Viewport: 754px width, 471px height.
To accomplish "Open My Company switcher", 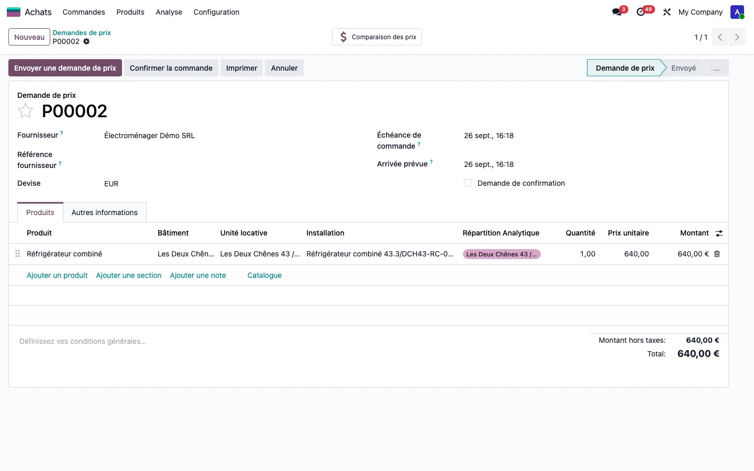I will (700, 12).
